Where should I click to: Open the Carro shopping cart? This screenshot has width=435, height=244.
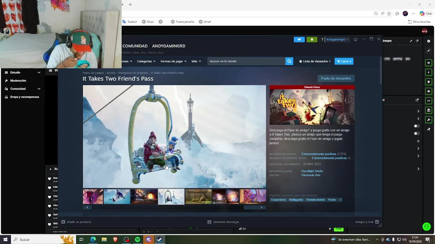coord(344,61)
